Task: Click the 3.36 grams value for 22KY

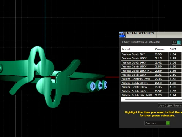Action: coord(158,75)
